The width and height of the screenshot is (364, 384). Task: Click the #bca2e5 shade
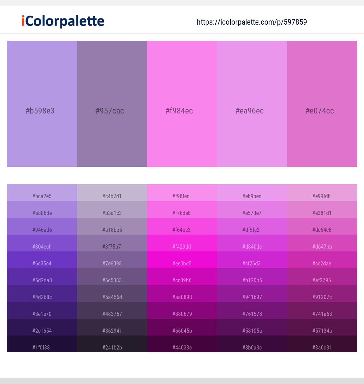[42, 193]
